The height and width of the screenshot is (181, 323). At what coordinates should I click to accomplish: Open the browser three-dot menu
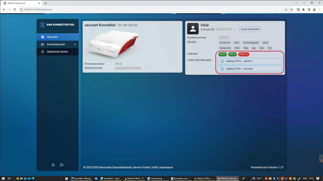320,10
